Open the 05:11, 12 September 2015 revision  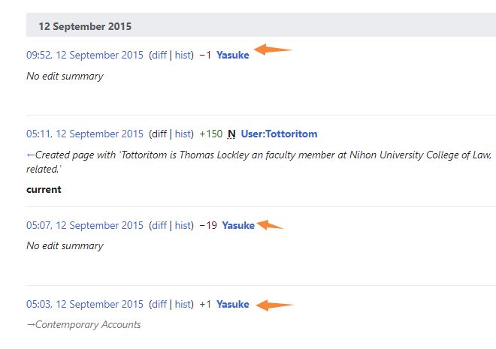[x=84, y=134]
